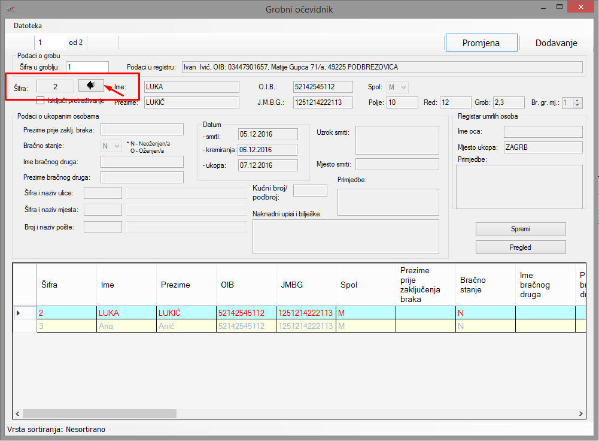Image resolution: width=599 pixels, height=441 pixels.
Task: Maximize the Grobni očevidnik window
Action: 560,7
